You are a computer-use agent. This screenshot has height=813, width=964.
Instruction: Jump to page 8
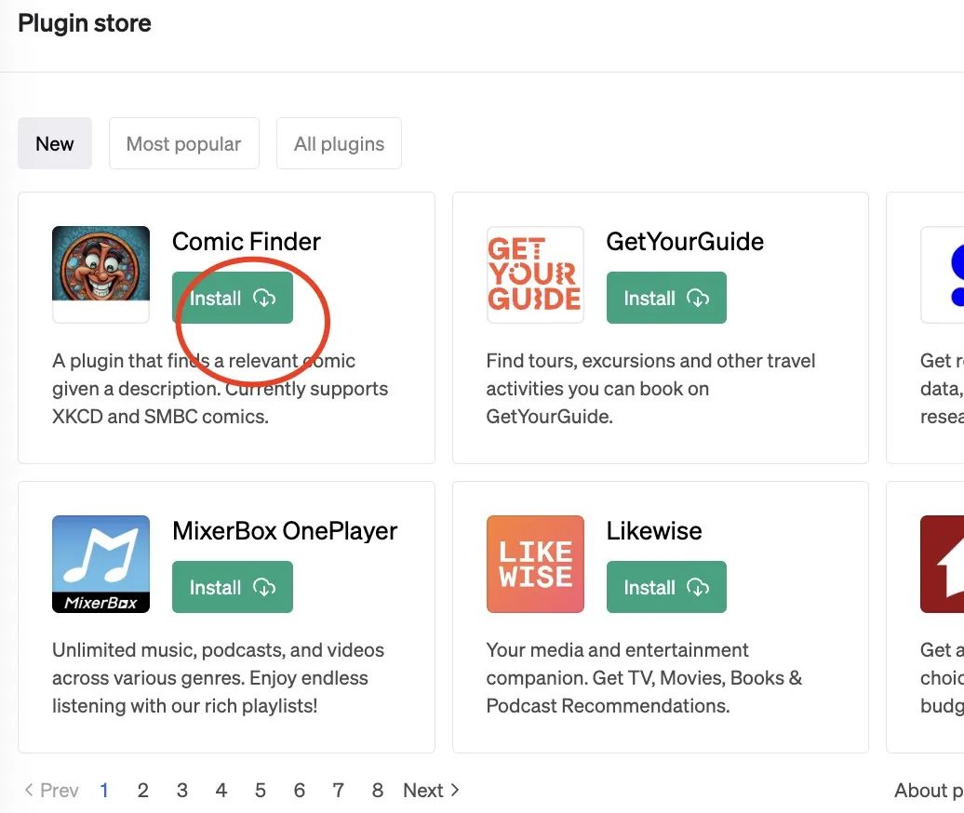point(377,791)
